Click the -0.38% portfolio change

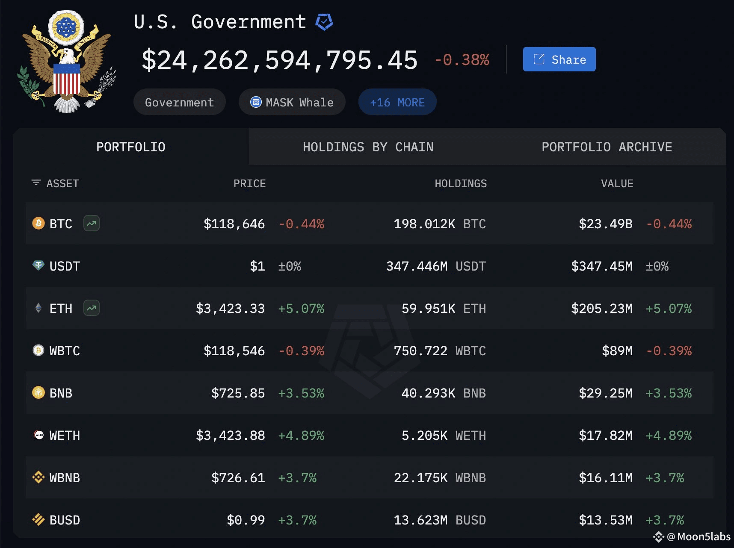click(x=462, y=60)
